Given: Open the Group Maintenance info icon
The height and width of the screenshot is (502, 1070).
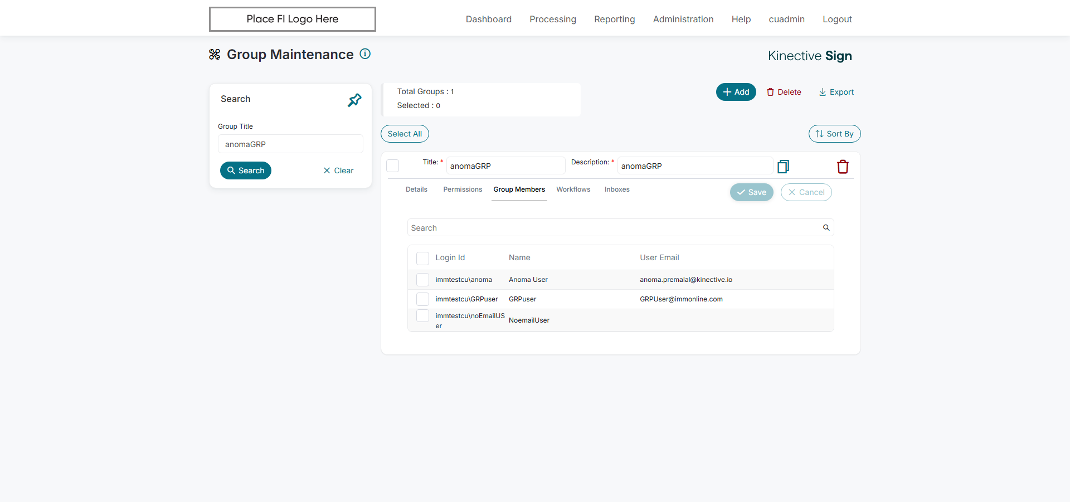Looking at the screenshot, I should coord(365,53).
